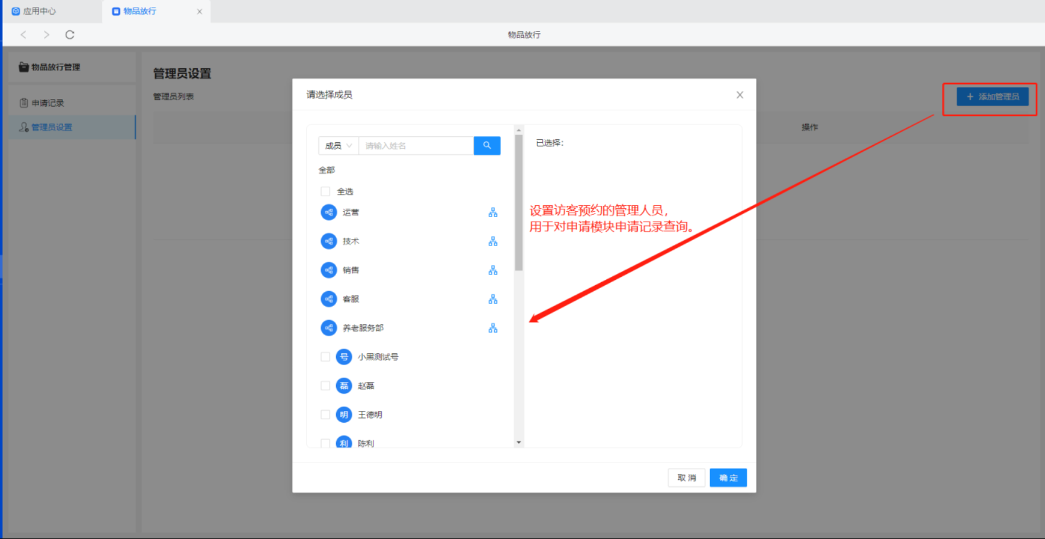Expand the 运营 department entry

point(350,212)
